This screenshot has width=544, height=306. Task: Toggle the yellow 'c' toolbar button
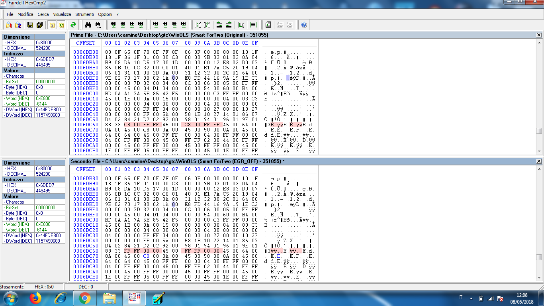(61, 25)
